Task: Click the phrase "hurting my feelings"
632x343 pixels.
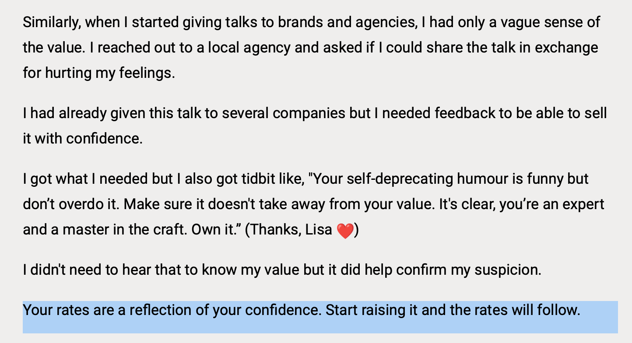Action: tap(109, 73)
